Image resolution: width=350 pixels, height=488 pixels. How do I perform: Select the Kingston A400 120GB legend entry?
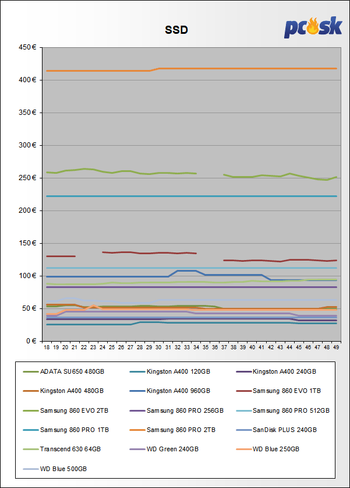[170, 371]
